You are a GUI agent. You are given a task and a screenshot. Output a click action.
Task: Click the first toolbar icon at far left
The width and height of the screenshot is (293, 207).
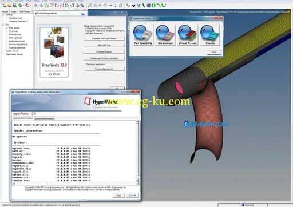pos(4,6)
